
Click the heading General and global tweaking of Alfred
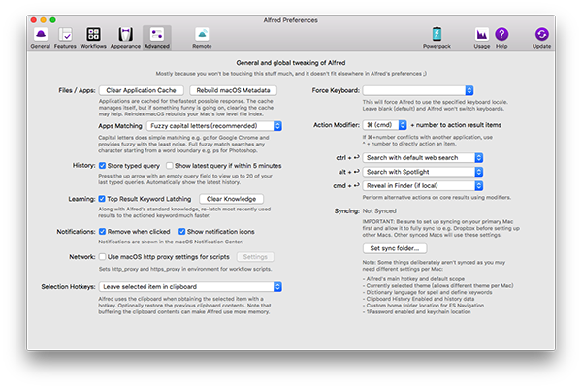[x=291, y=63]
